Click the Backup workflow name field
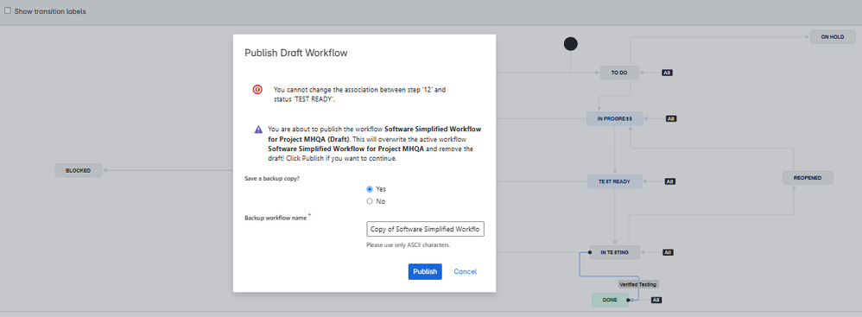This screenshot has width=862, height=317. coord(425,229)
